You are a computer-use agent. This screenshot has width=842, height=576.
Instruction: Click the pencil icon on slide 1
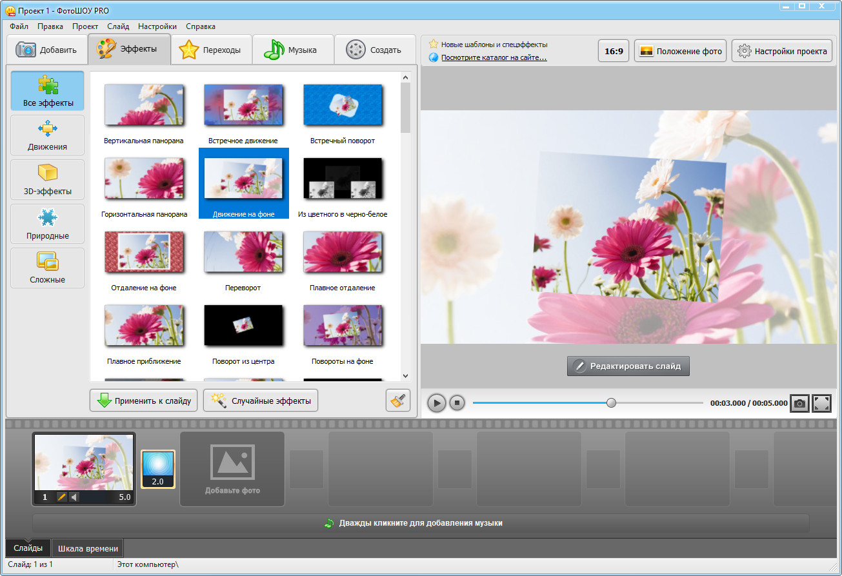click(x=62, y=497)
